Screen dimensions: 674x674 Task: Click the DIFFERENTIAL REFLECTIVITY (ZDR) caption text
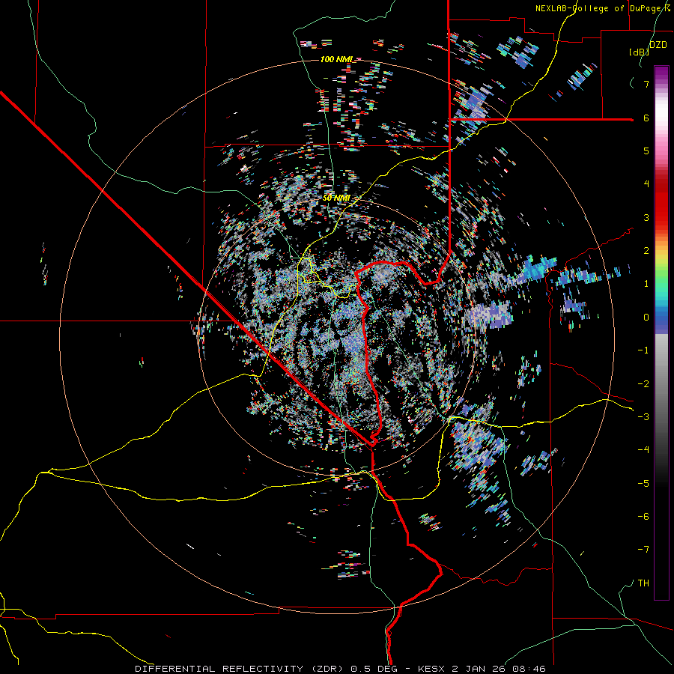[240, 669]
